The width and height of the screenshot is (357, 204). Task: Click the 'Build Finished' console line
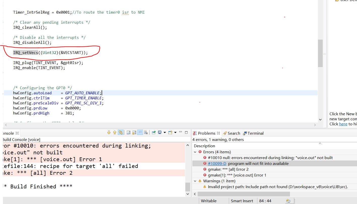click(38, 186)
